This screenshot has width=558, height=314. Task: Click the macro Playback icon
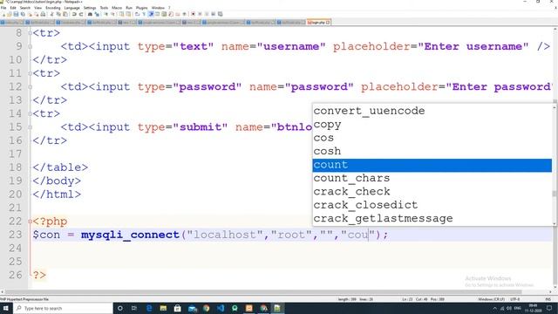[207, 14]
